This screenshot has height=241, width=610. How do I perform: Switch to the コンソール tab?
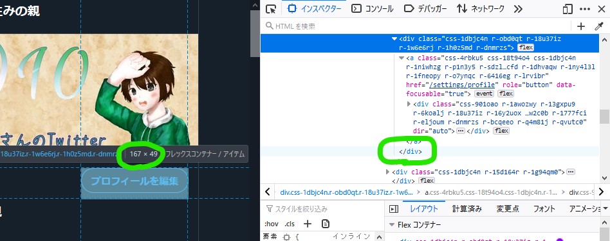click(x=373, y=8)
